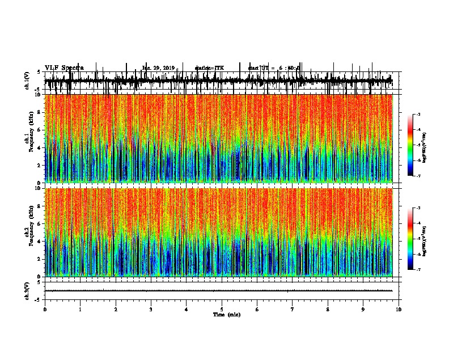Image resolution: width=449 pixels, height=347 pixels.
Task: Click ch.2 frequency tick label "6"
Action: pos(39,224)
